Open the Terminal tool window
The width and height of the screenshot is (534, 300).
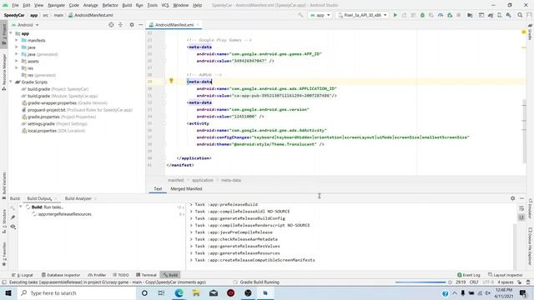click(x=146, y=275)
